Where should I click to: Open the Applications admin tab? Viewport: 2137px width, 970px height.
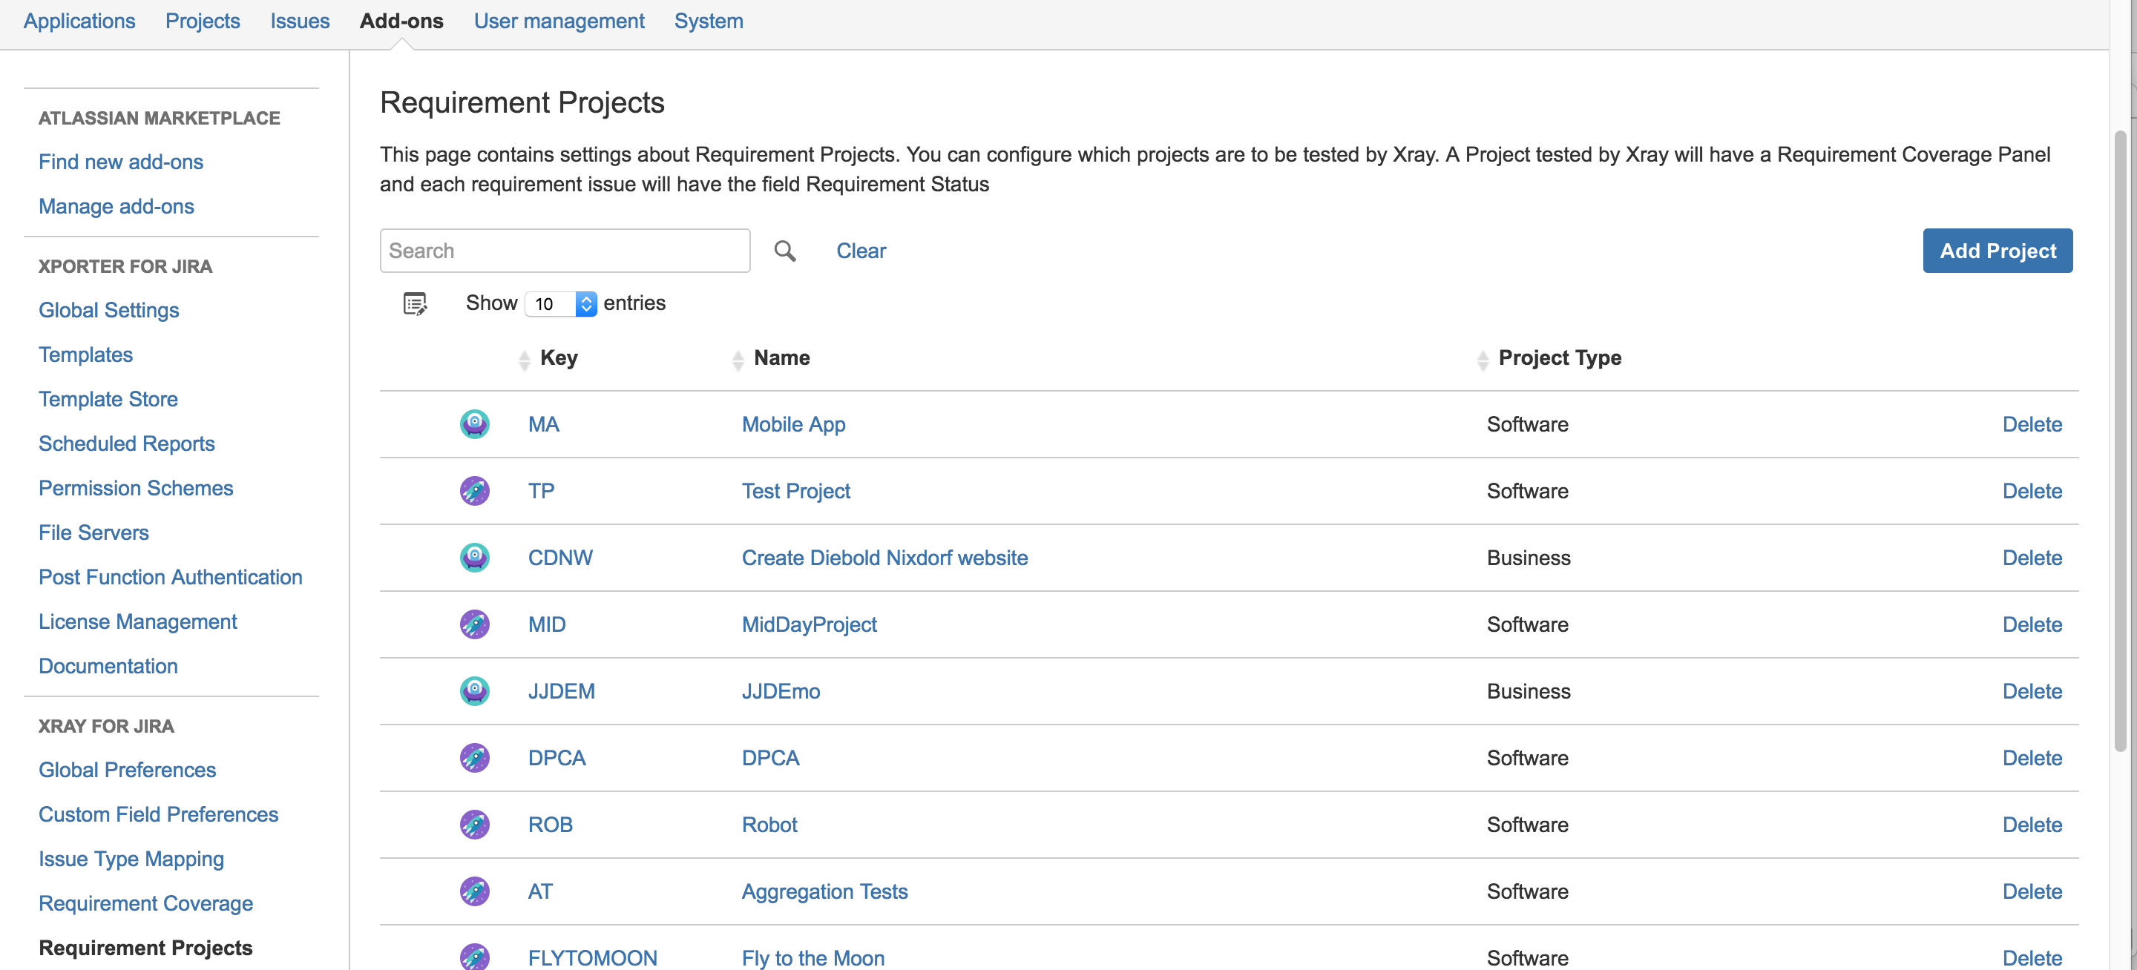click(79, 21)
